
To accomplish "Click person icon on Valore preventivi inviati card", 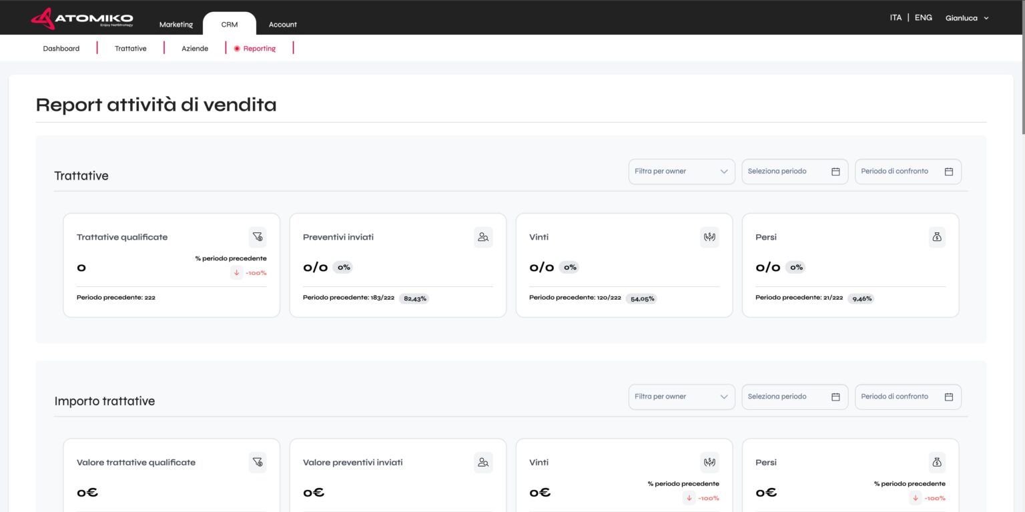I will pos(483,462).
